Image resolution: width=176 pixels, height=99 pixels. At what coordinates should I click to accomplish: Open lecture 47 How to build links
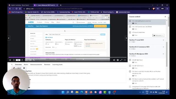139,32
